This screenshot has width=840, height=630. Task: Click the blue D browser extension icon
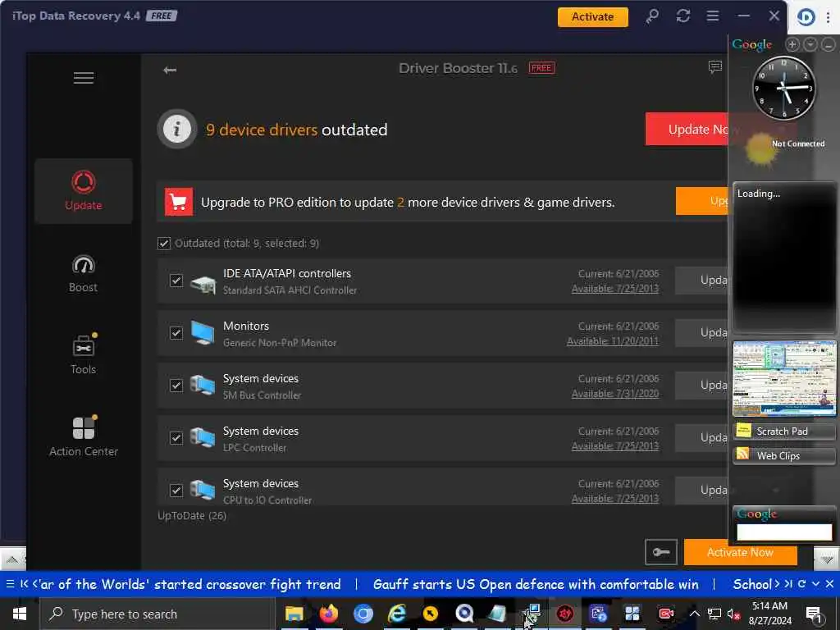pos(806,16)
